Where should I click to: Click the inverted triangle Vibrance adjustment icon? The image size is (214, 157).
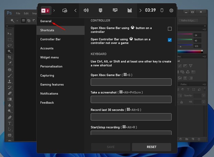191,66
